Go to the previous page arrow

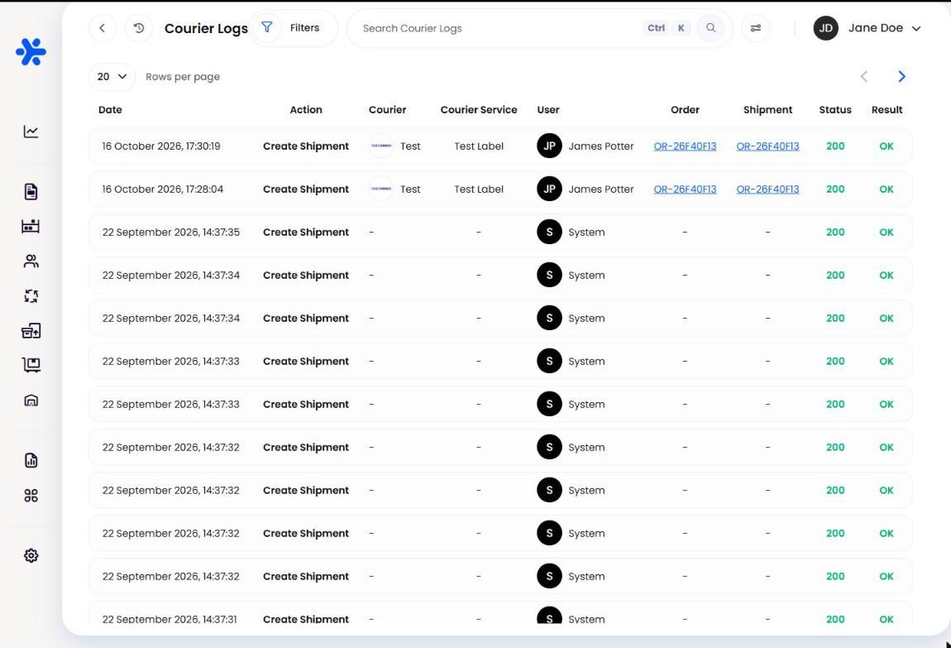click(x=864, y=76)
